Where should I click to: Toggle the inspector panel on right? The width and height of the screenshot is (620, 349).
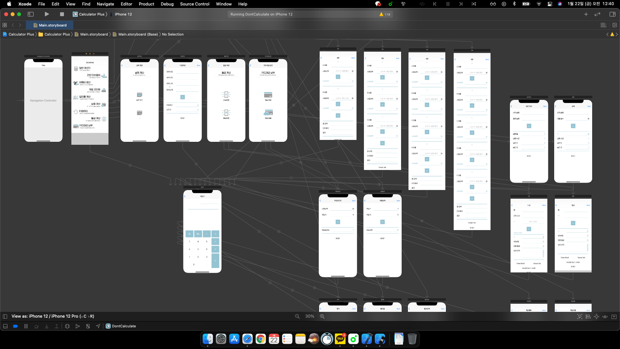[612, 14]
